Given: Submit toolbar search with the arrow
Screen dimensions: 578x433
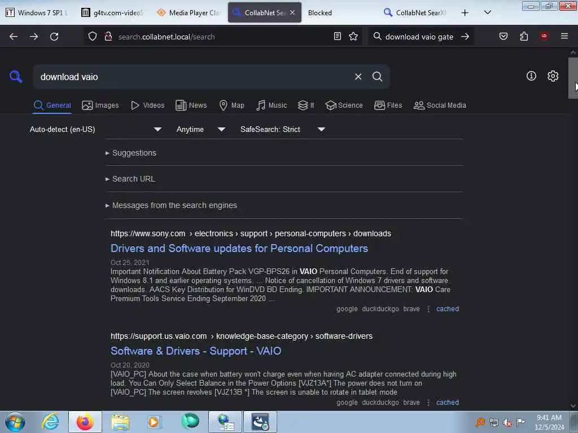Looking at the screenshot, I should click(465, 37).
